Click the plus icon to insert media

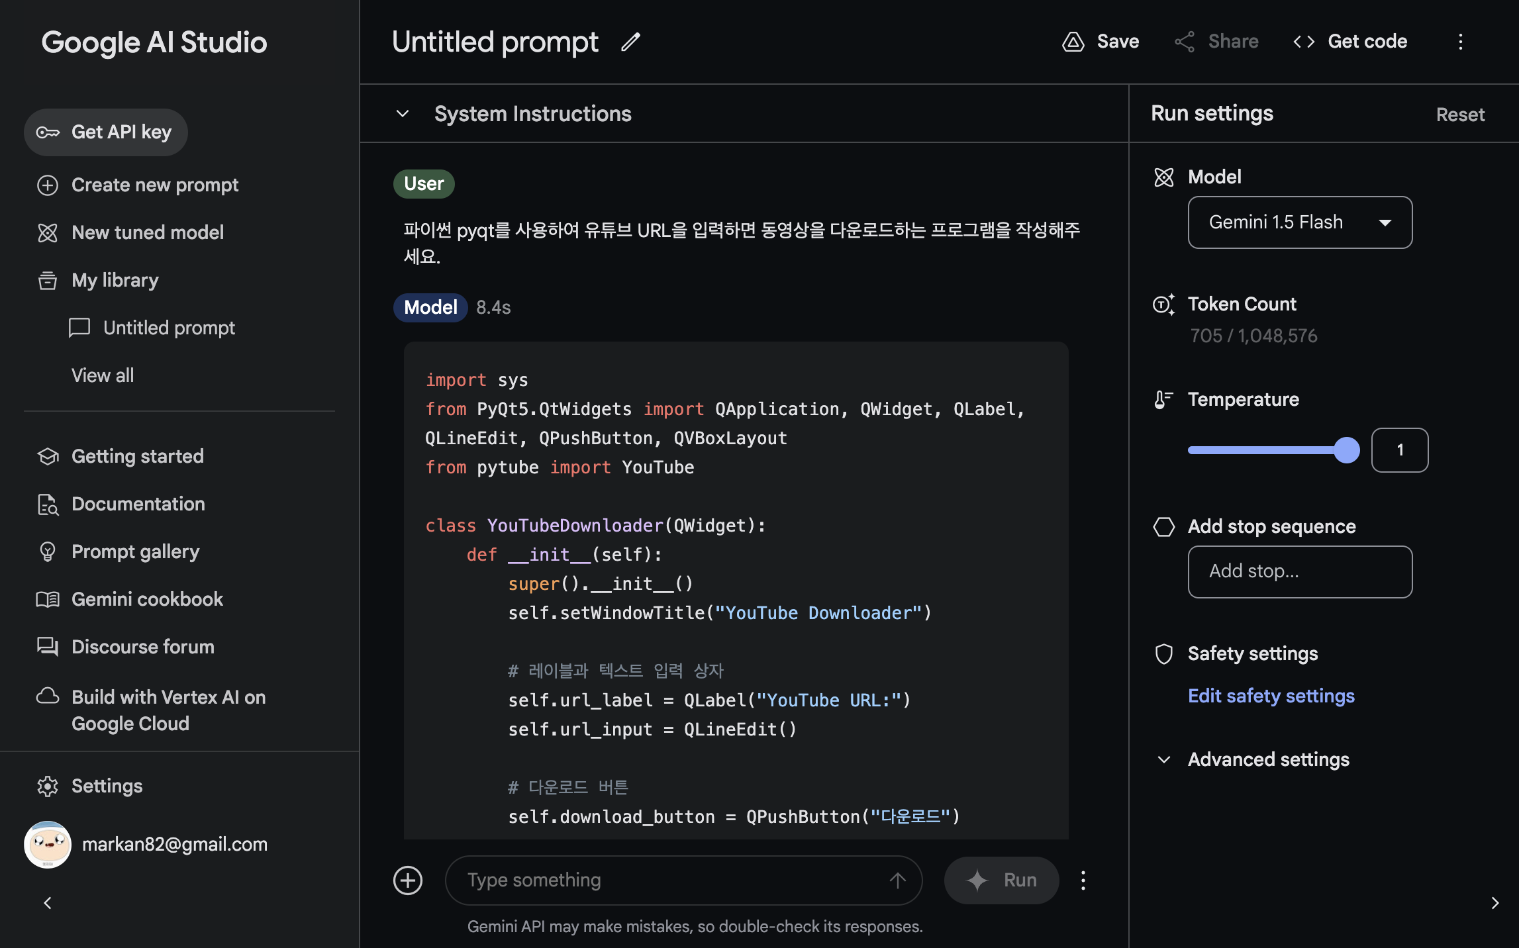pyautogui.click(x=408, y=880)
